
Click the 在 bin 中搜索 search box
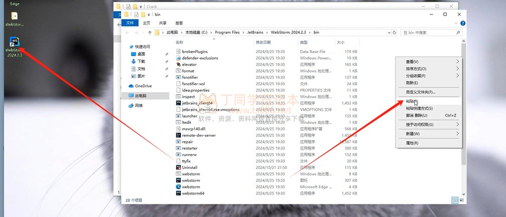(431, 33)
